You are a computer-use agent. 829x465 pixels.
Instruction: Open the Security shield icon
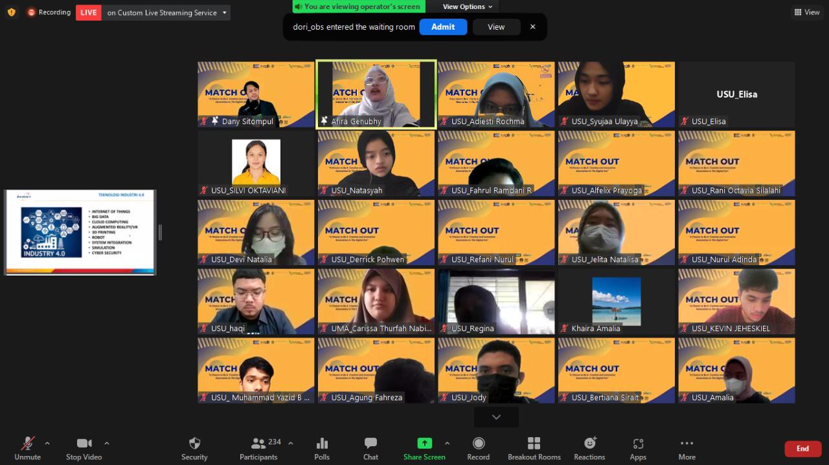coord(194,444)
